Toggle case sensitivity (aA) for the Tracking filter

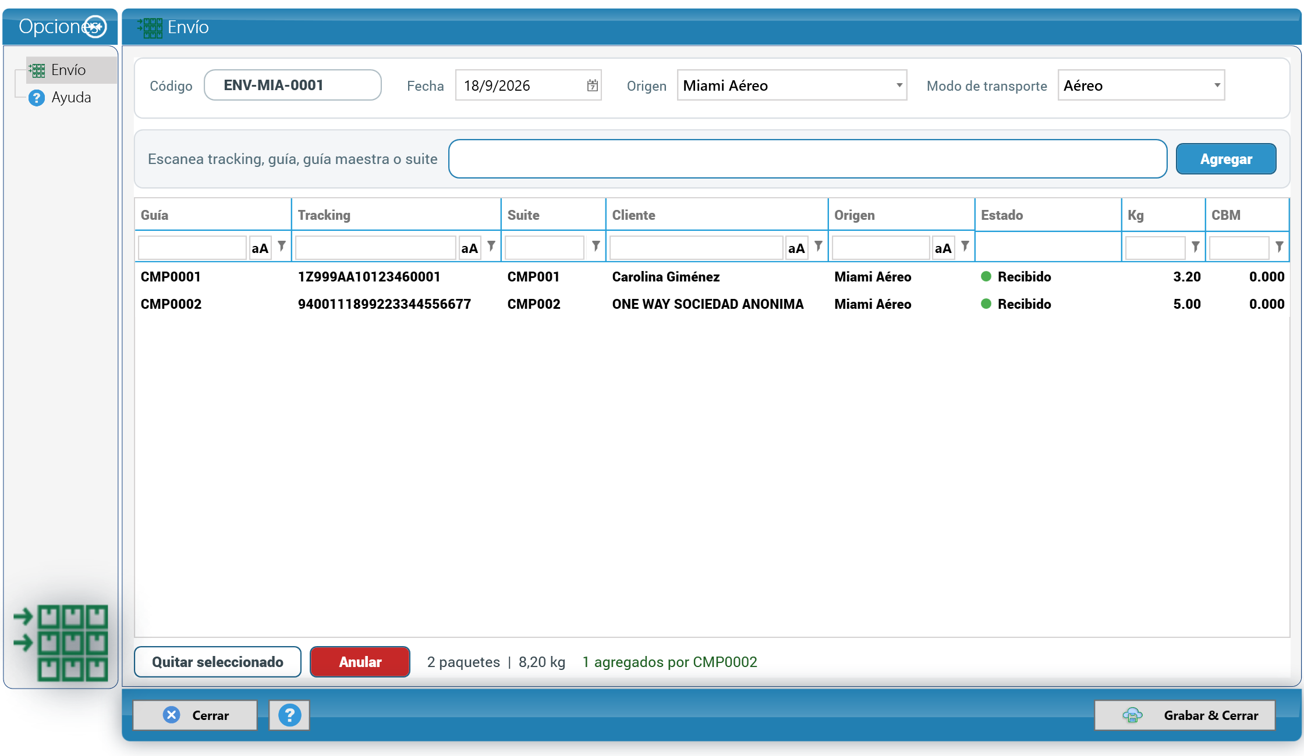(x=470, y=248)
